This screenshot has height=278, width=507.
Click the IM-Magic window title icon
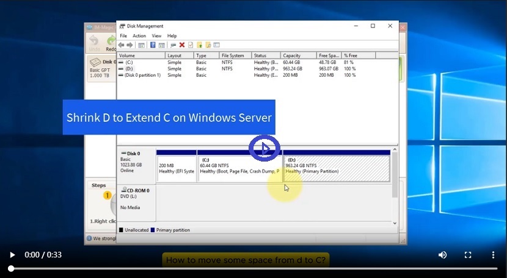[x=89, y=27]
